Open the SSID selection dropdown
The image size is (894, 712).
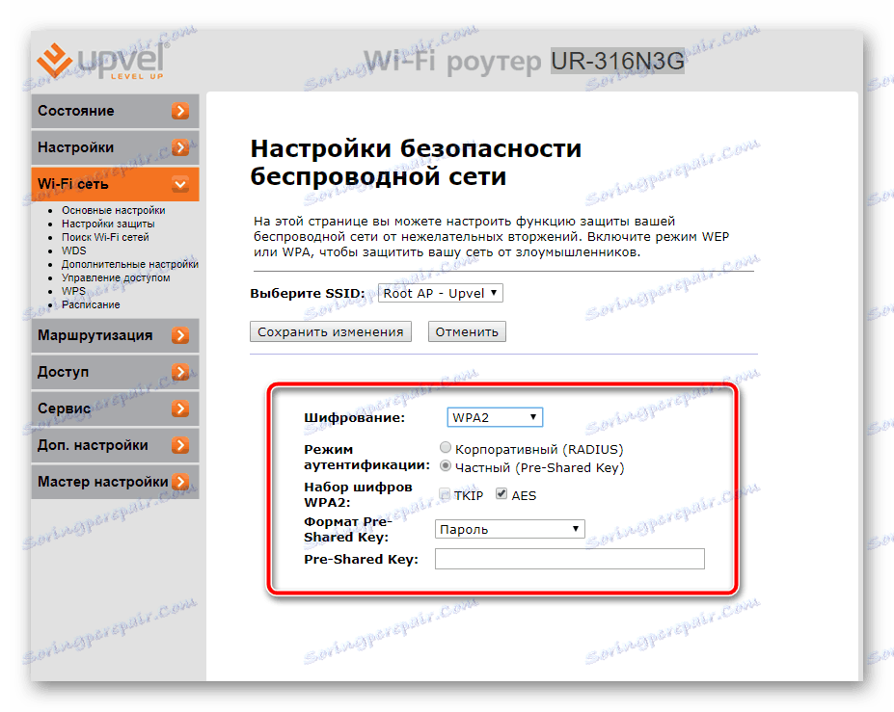440,293
